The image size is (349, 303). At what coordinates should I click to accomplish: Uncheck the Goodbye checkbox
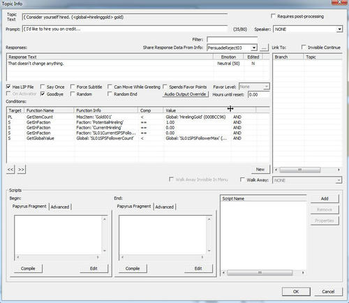pyautogui.click(x=43, y=94)
